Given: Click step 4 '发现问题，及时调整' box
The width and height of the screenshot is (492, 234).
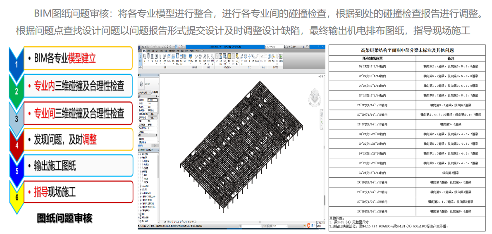Looking at the screenshot, I should point(78,139).
